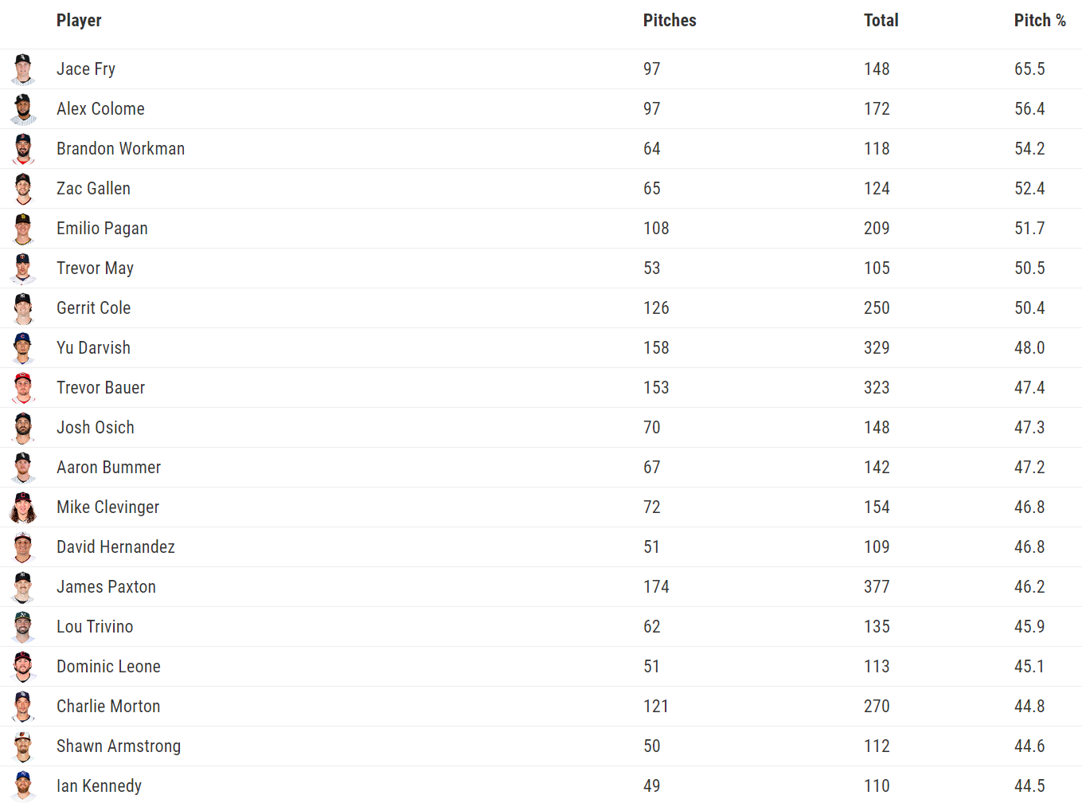Select Yu Darvish's player photo
The width and height of the screenshot is (1082, 803).
click(x=23, y=348)
